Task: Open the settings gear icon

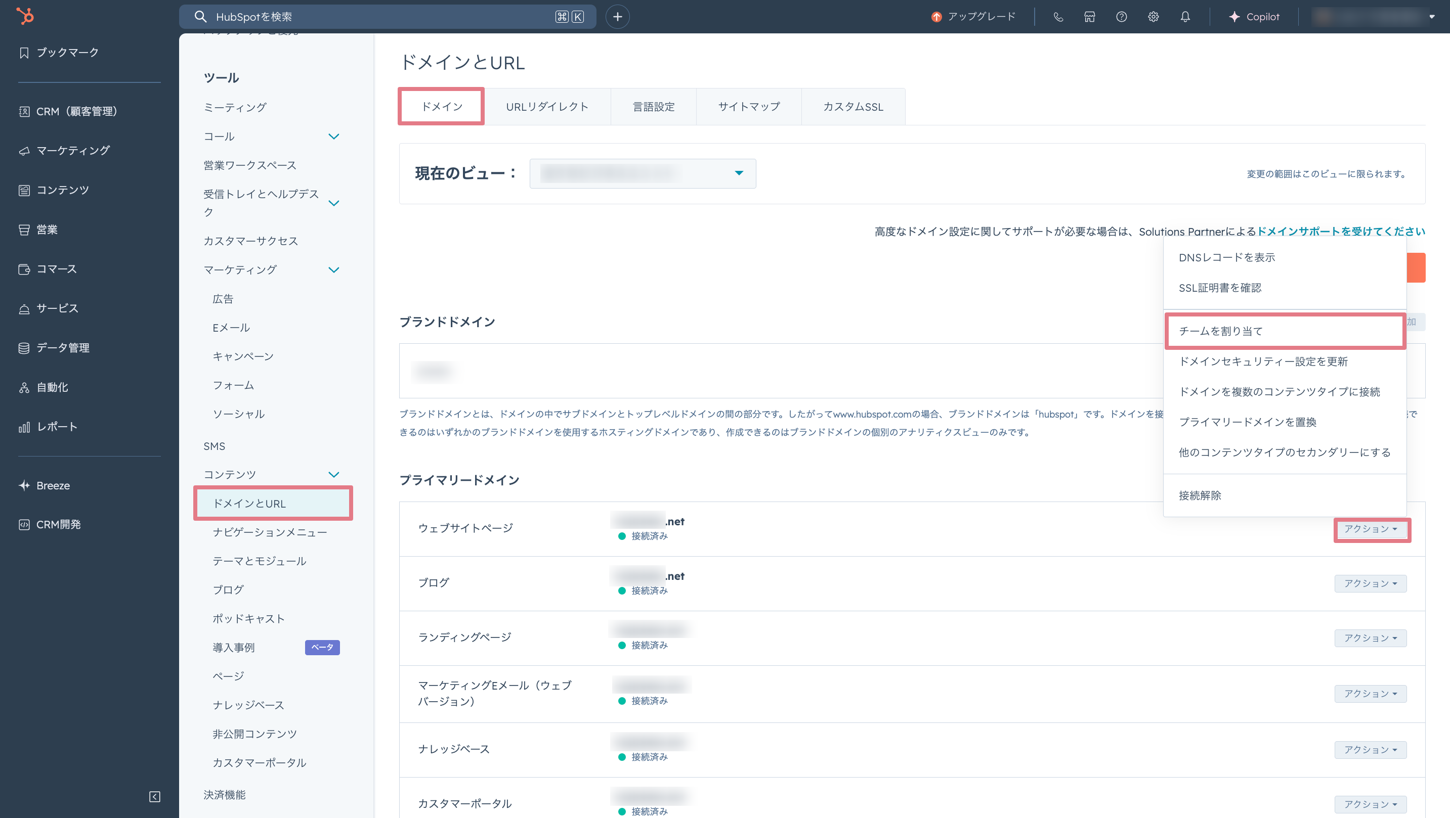Action: point(1154,17)
